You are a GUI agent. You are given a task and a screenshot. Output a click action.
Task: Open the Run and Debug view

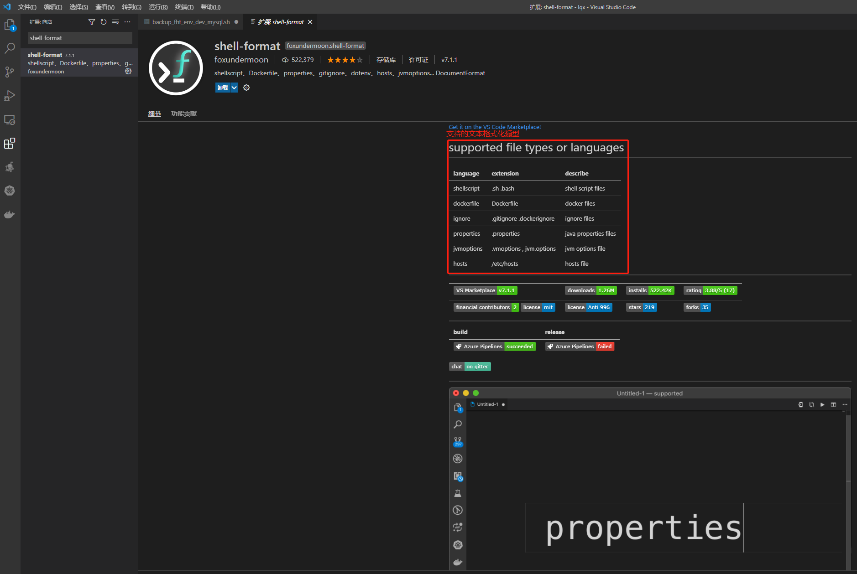(10, 95)
